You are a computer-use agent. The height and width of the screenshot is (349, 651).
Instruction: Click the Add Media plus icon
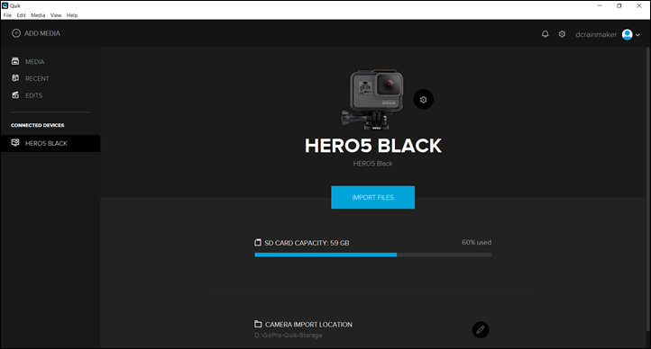[x=15, y=33]
